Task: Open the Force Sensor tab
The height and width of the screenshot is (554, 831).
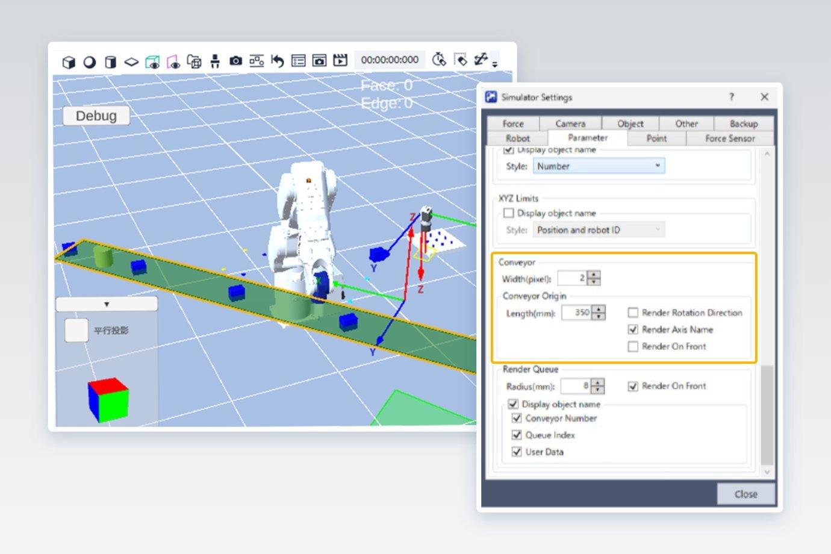Action: coord(730,138)
